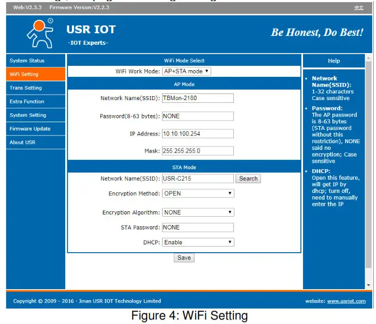Open the WiFi Work Mode dropdown
This screenshot has width=376, height=324.
[x=186, y=71]
